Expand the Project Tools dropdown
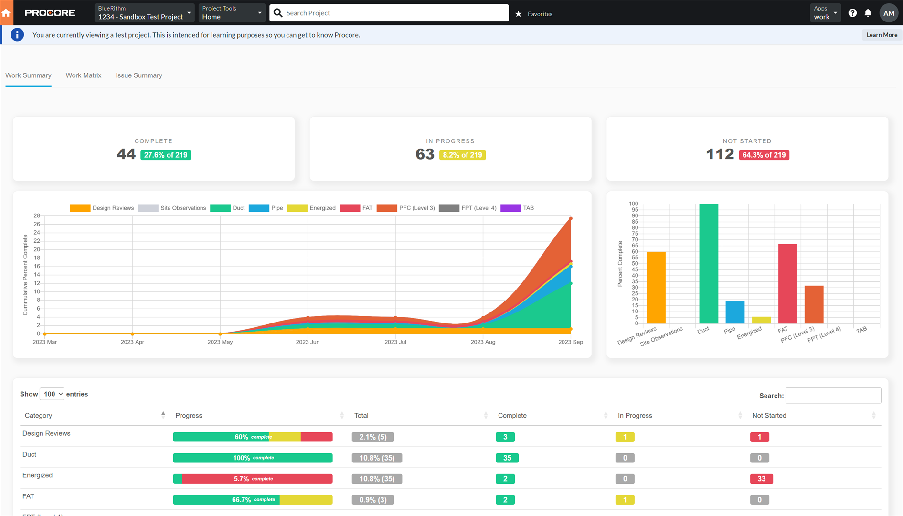 232,13
